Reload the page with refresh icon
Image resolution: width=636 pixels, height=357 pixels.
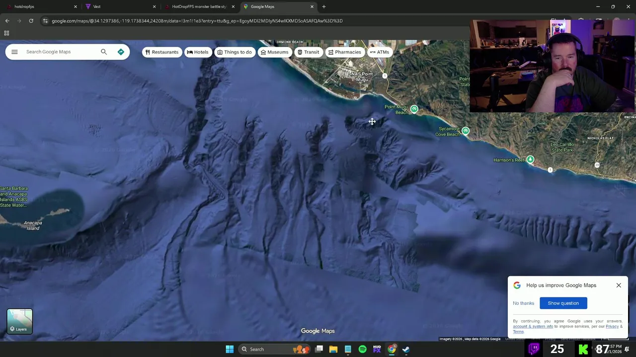tap(31, 21)
